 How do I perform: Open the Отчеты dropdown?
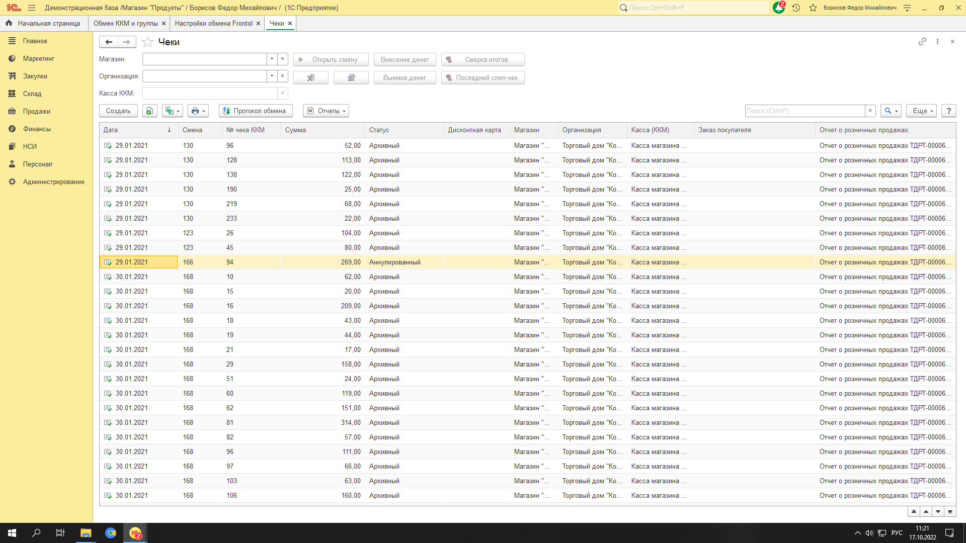[326, 111]
